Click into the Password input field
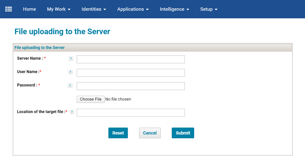 click(131, 86)
